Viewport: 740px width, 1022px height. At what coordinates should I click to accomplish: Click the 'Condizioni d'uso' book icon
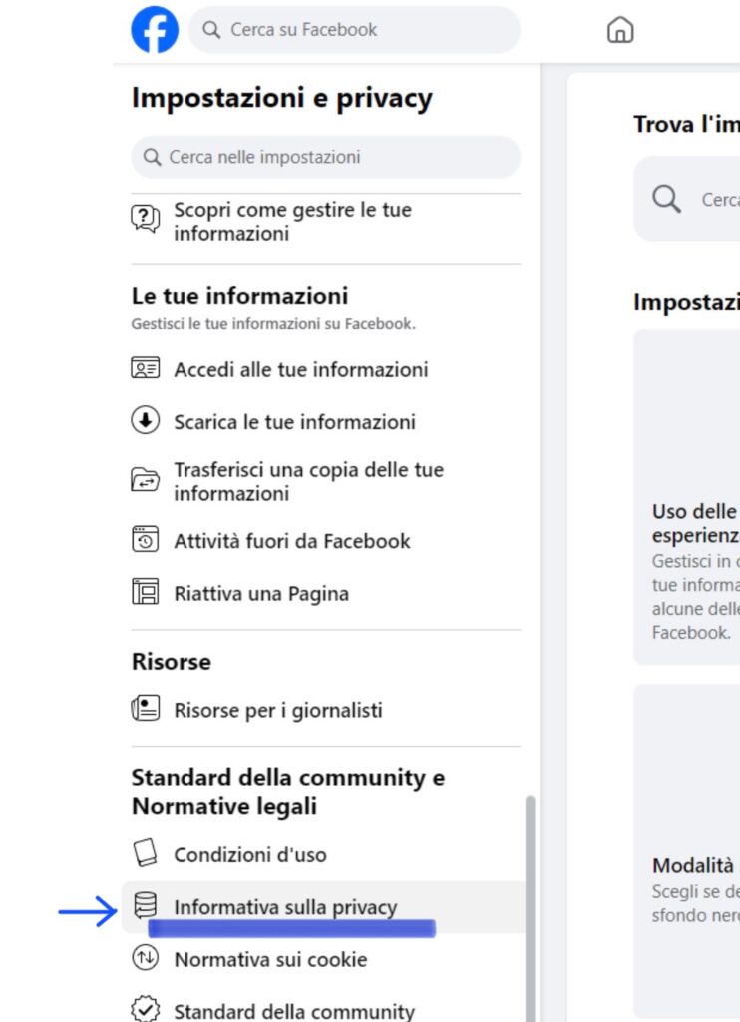point(146,854)
